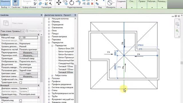
Task: Click Изменить... for Параметры отображения
Action: [28, 56]
